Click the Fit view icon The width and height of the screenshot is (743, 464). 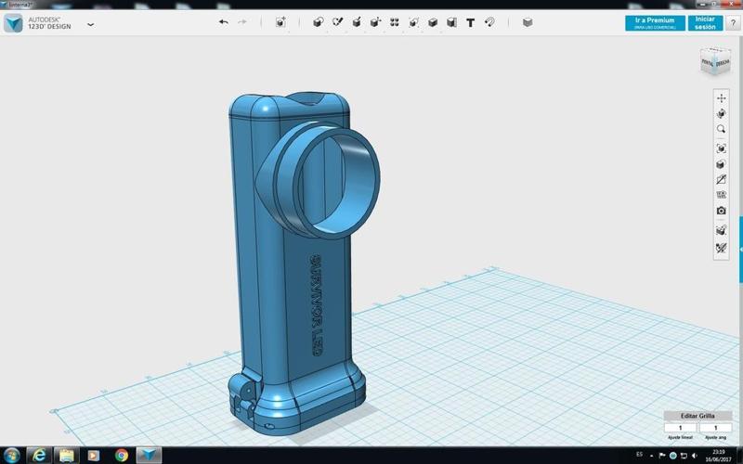click(721, 148)
